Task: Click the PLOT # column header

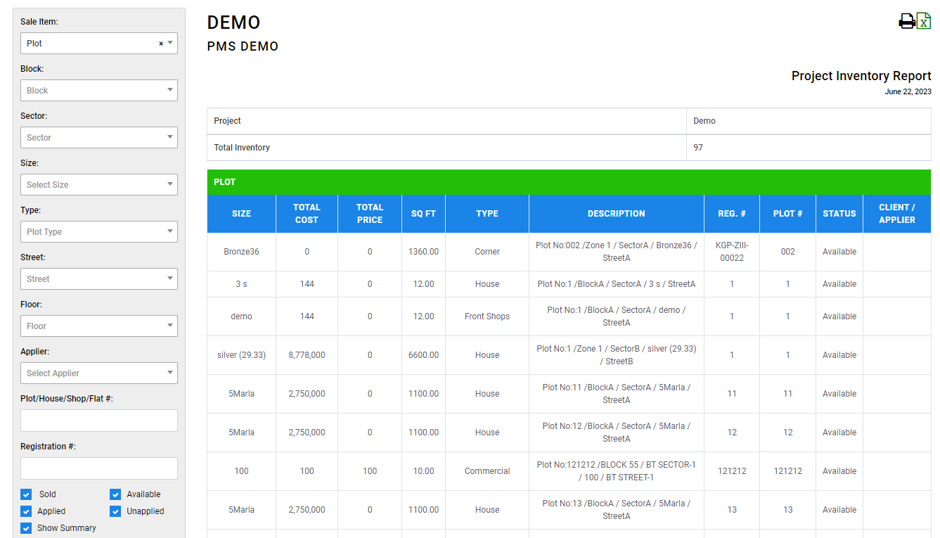Action: (788, 214)
